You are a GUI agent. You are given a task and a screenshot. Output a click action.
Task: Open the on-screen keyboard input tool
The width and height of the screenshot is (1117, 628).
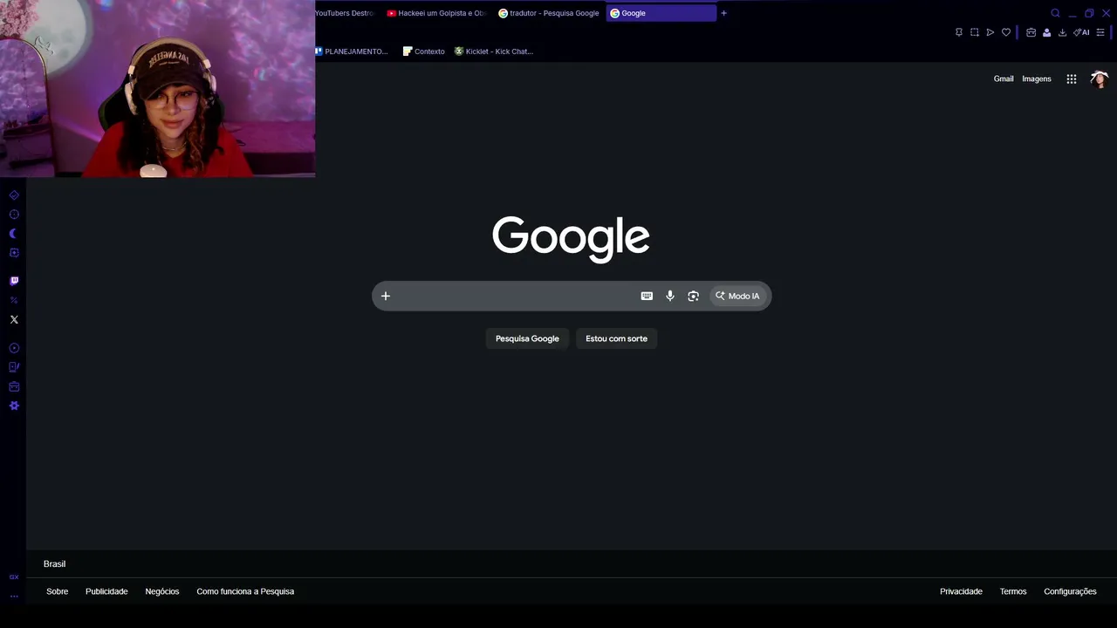click(647, 296)
